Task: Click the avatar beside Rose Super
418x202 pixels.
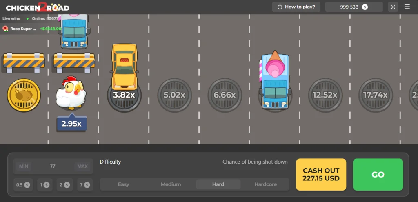Action: [5, 29]
